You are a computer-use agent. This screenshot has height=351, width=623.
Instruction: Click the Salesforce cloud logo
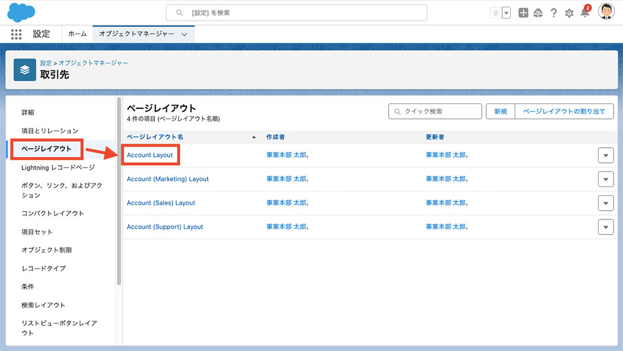21,12
